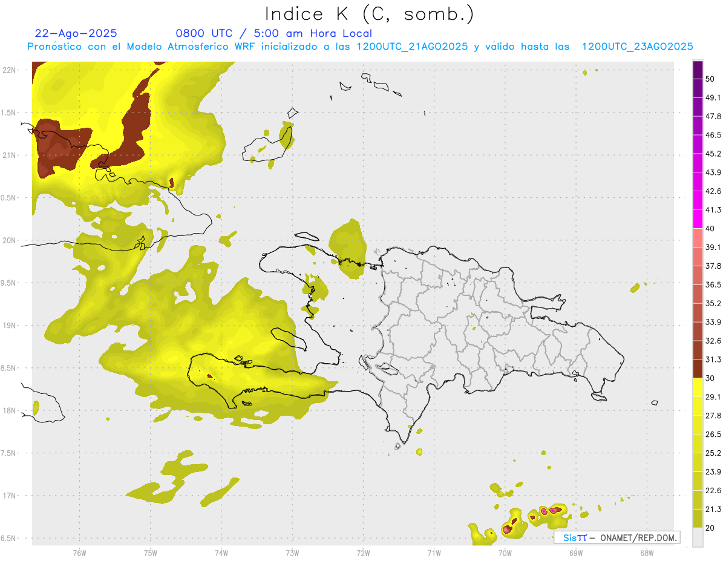Click the colorbar value "31.3"

(x=713, y=359)
